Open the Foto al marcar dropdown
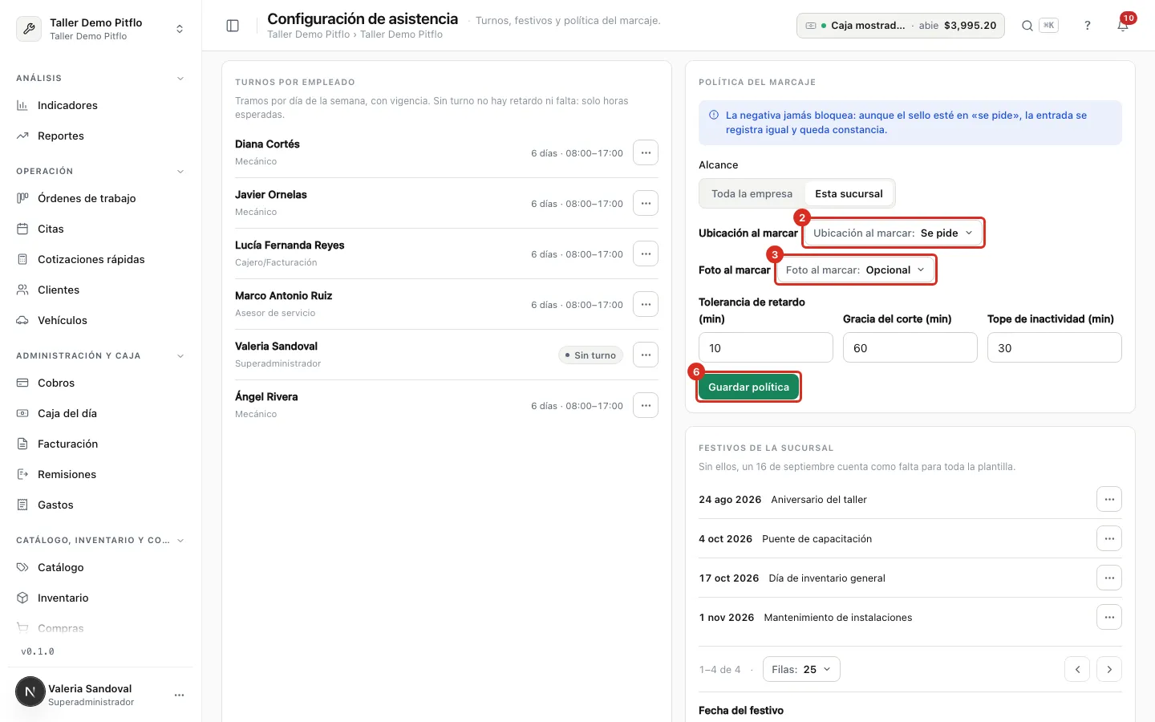1155x722 pixels. [x=855, y=270]
